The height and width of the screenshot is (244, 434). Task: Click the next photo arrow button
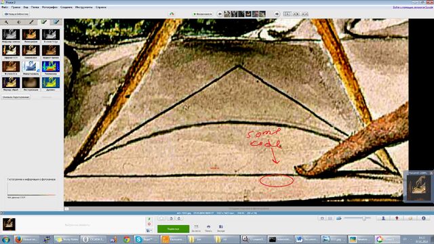[277, 14]
